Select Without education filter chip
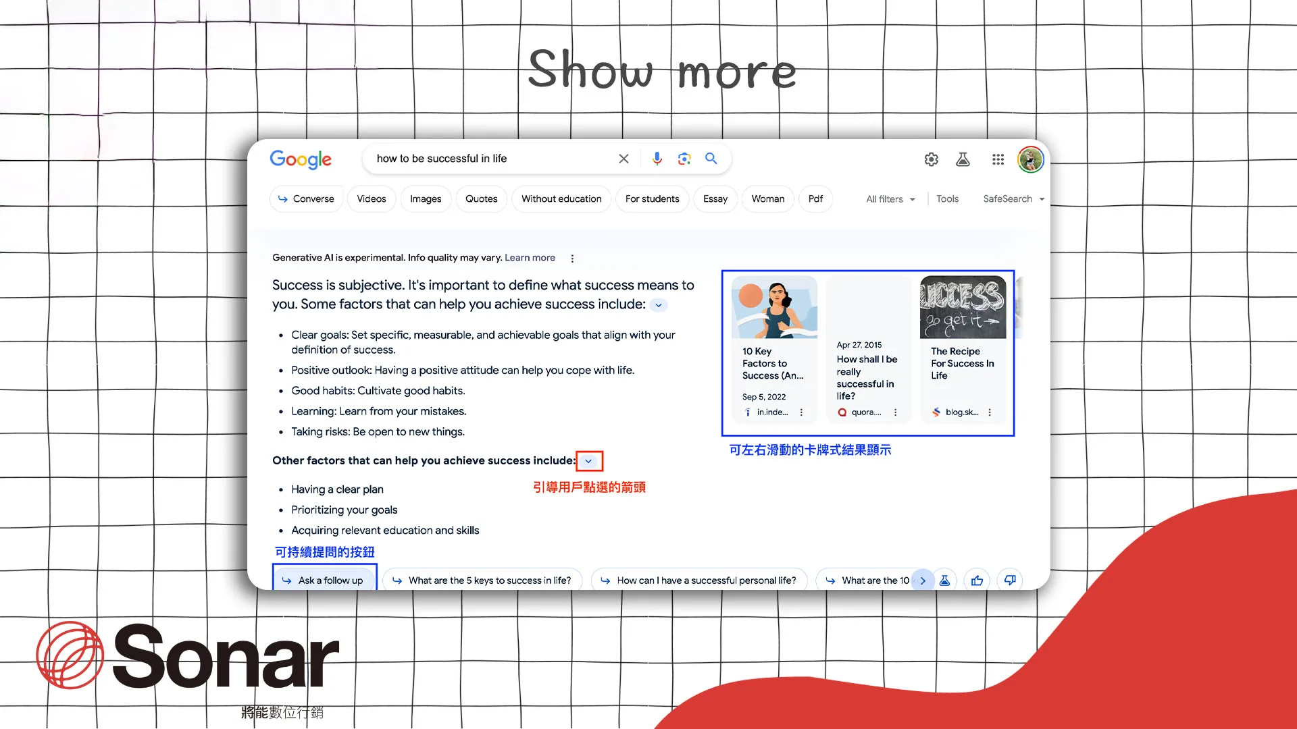The height and width of the screenshot is (729, 1297). pyautogui.click(x=561, y=199)
